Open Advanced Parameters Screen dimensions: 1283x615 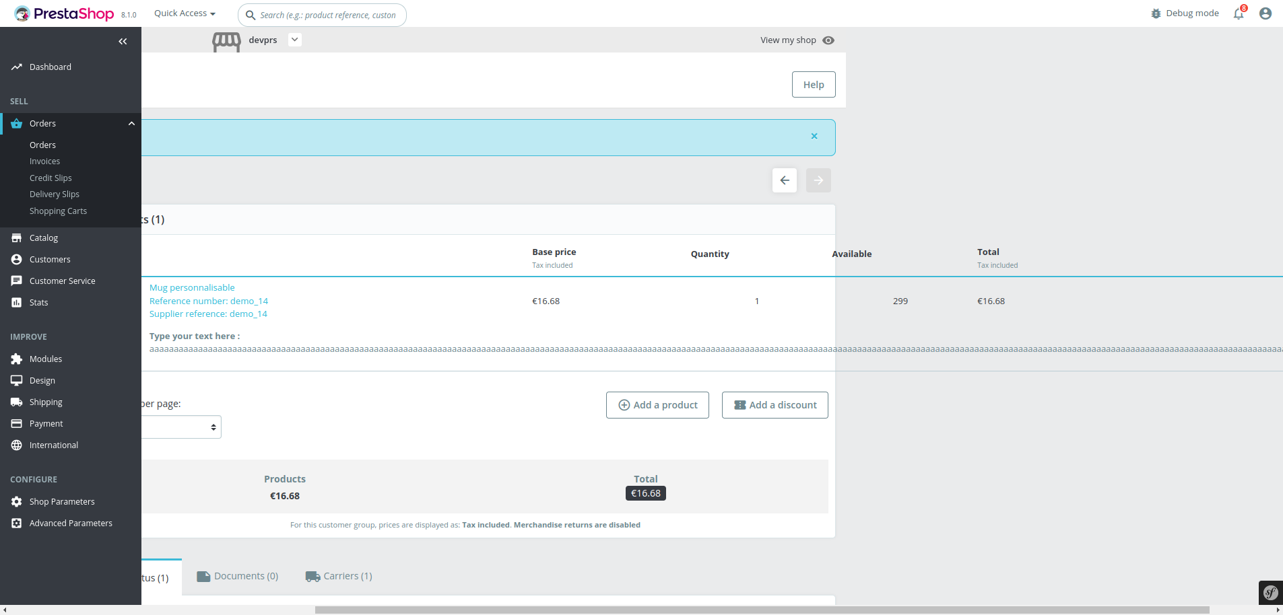click(x=70, y=523)
